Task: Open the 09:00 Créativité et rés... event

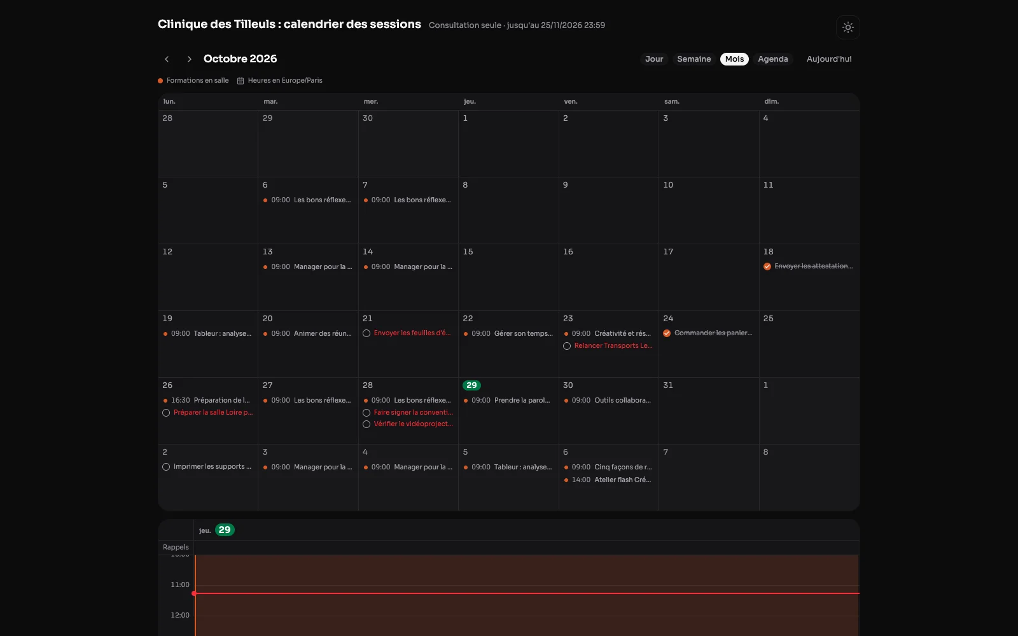Action: [x=608, y=334]
